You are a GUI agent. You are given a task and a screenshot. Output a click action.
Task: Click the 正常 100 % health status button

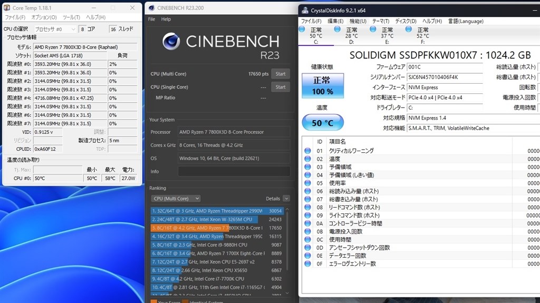tap(323, 86)
